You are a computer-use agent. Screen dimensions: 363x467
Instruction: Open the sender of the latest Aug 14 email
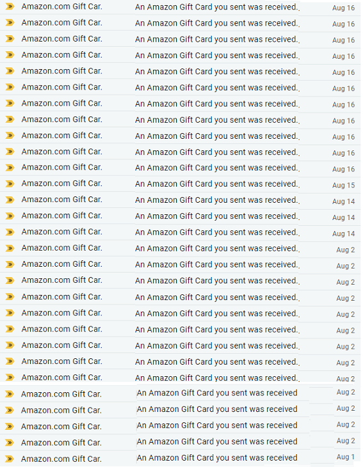click(x=61, y=200)
